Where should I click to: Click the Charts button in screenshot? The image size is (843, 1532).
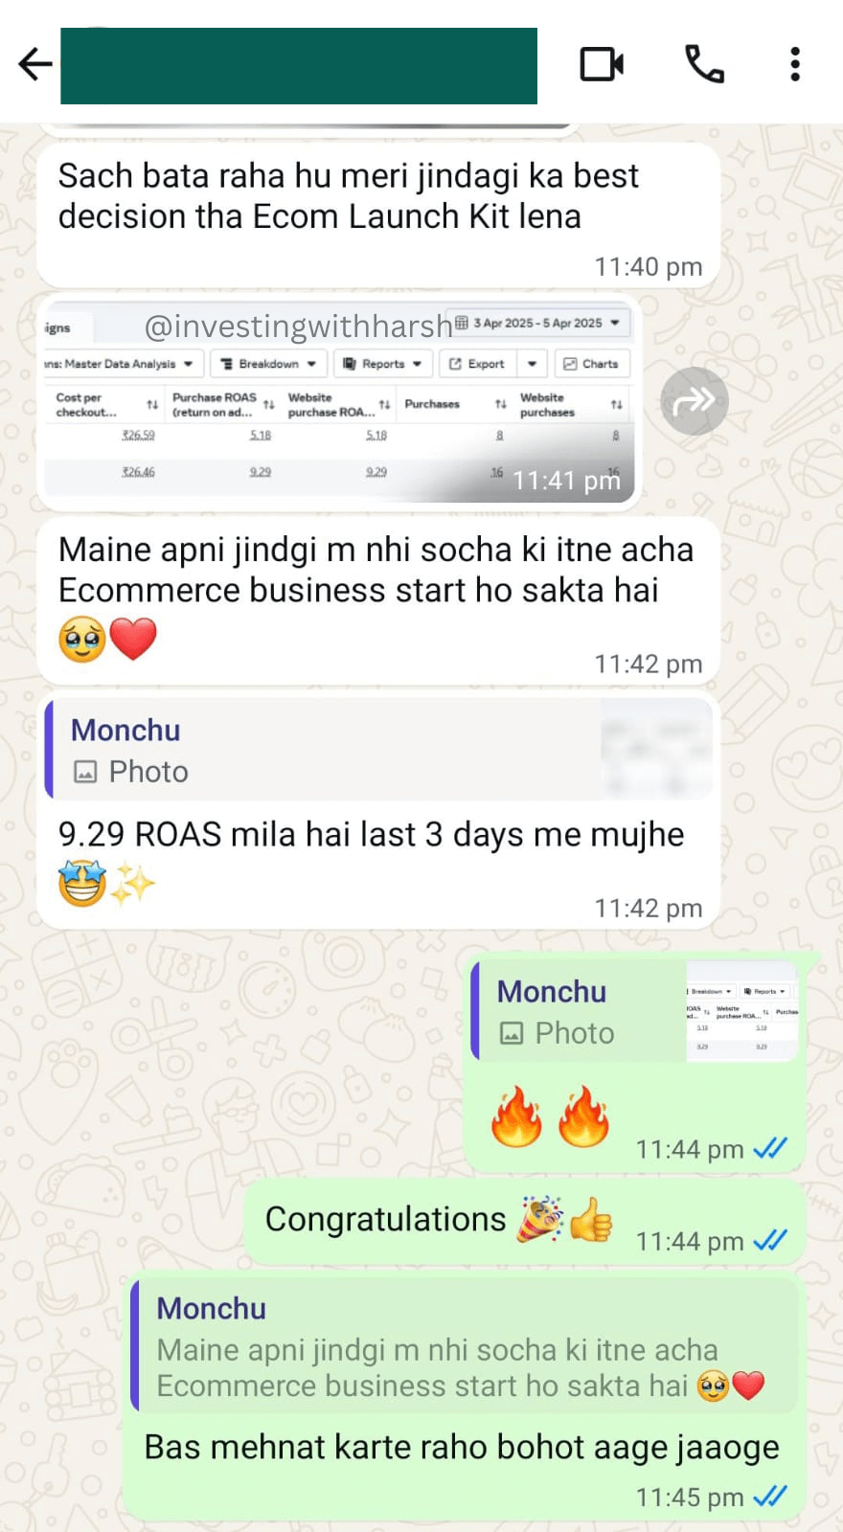tap(592, 364)
